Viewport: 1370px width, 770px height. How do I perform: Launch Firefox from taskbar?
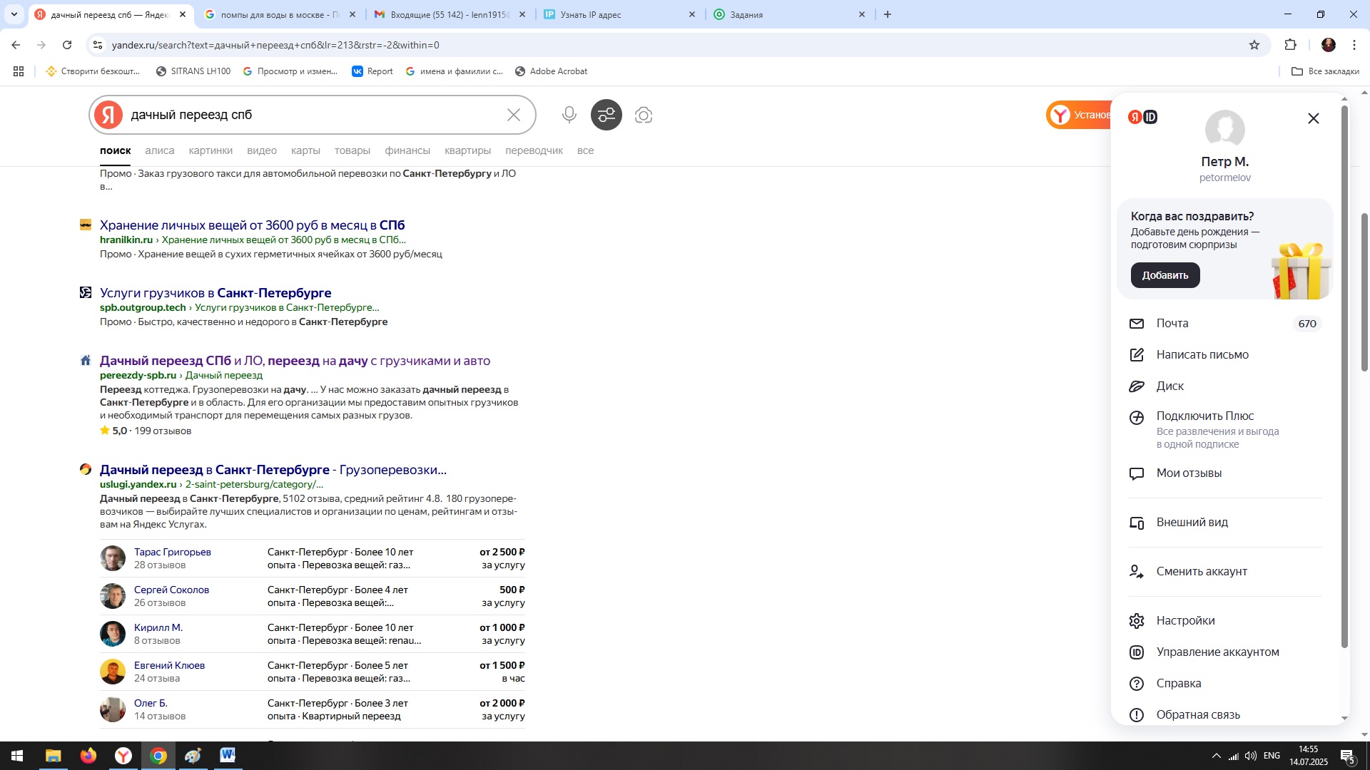pos(88,756)
